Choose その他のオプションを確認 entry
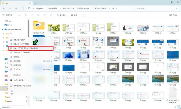 click(31, 86)
